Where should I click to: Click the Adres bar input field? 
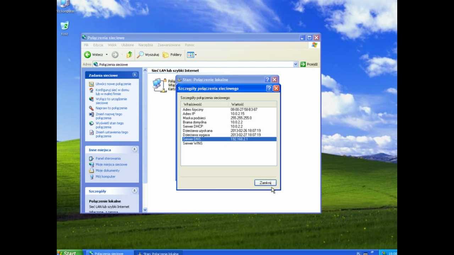tap(193, 64)
